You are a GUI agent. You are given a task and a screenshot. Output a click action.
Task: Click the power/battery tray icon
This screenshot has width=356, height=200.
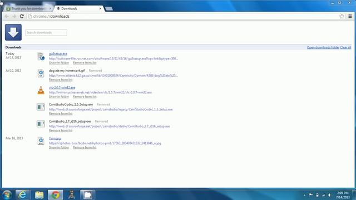tap(317, 195)
